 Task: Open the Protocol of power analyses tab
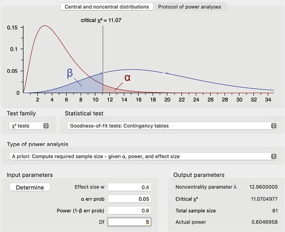pyautogui.click(x=190, y=7)
